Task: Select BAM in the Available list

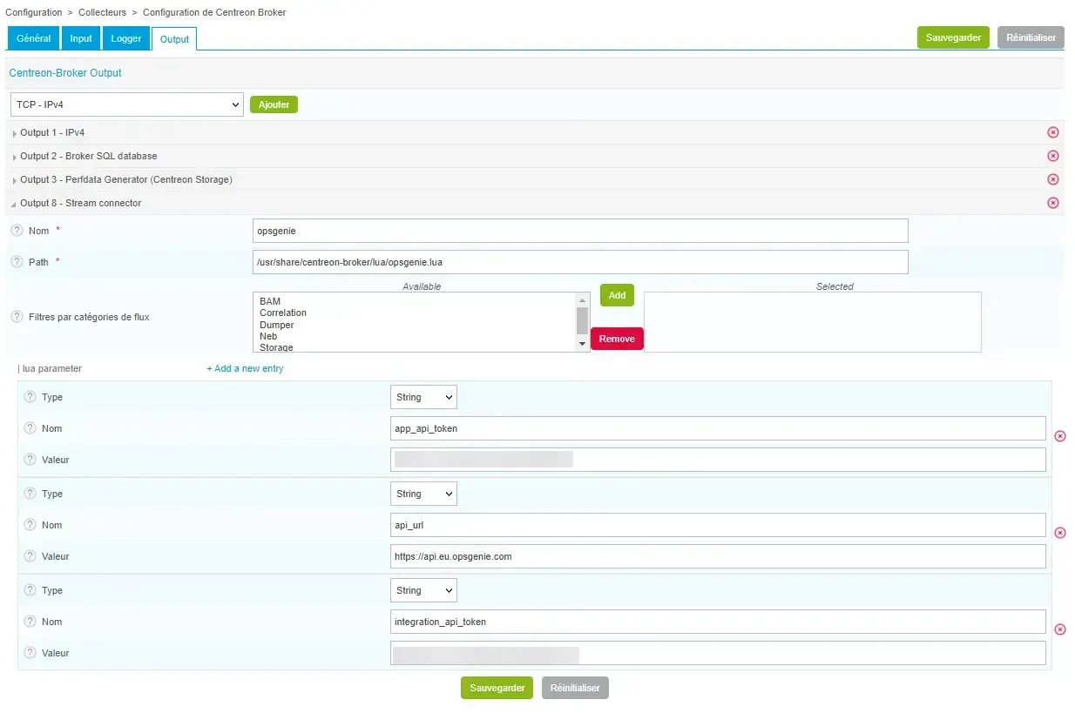Action: [270, 301]
